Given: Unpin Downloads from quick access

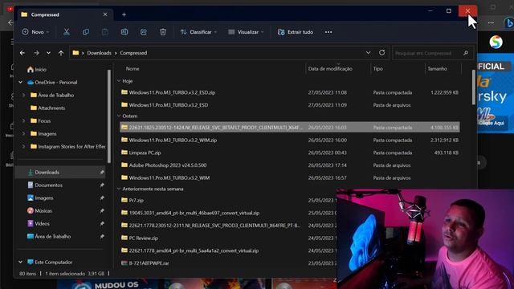Looking at the screenshot, I should click(x=102, y=172).
